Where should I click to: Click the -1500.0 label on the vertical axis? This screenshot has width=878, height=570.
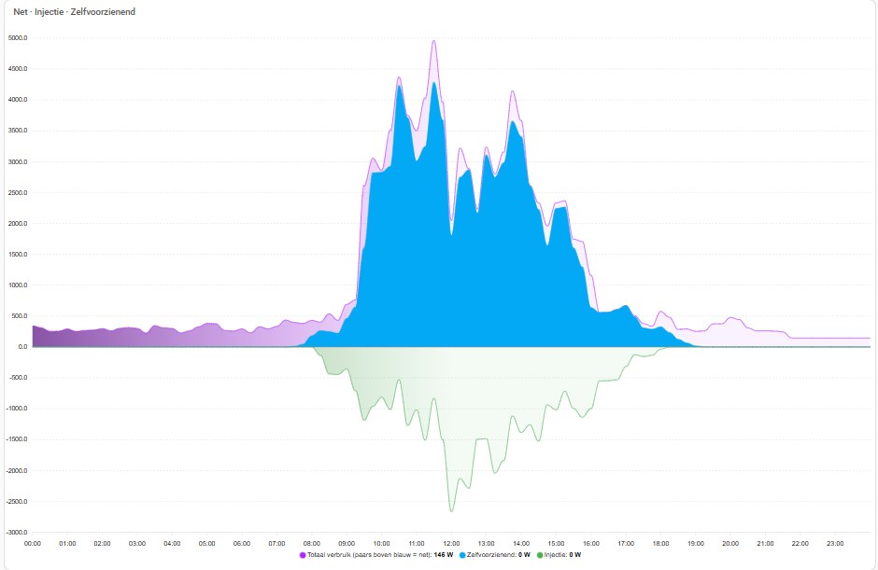[x=17, y=439]
